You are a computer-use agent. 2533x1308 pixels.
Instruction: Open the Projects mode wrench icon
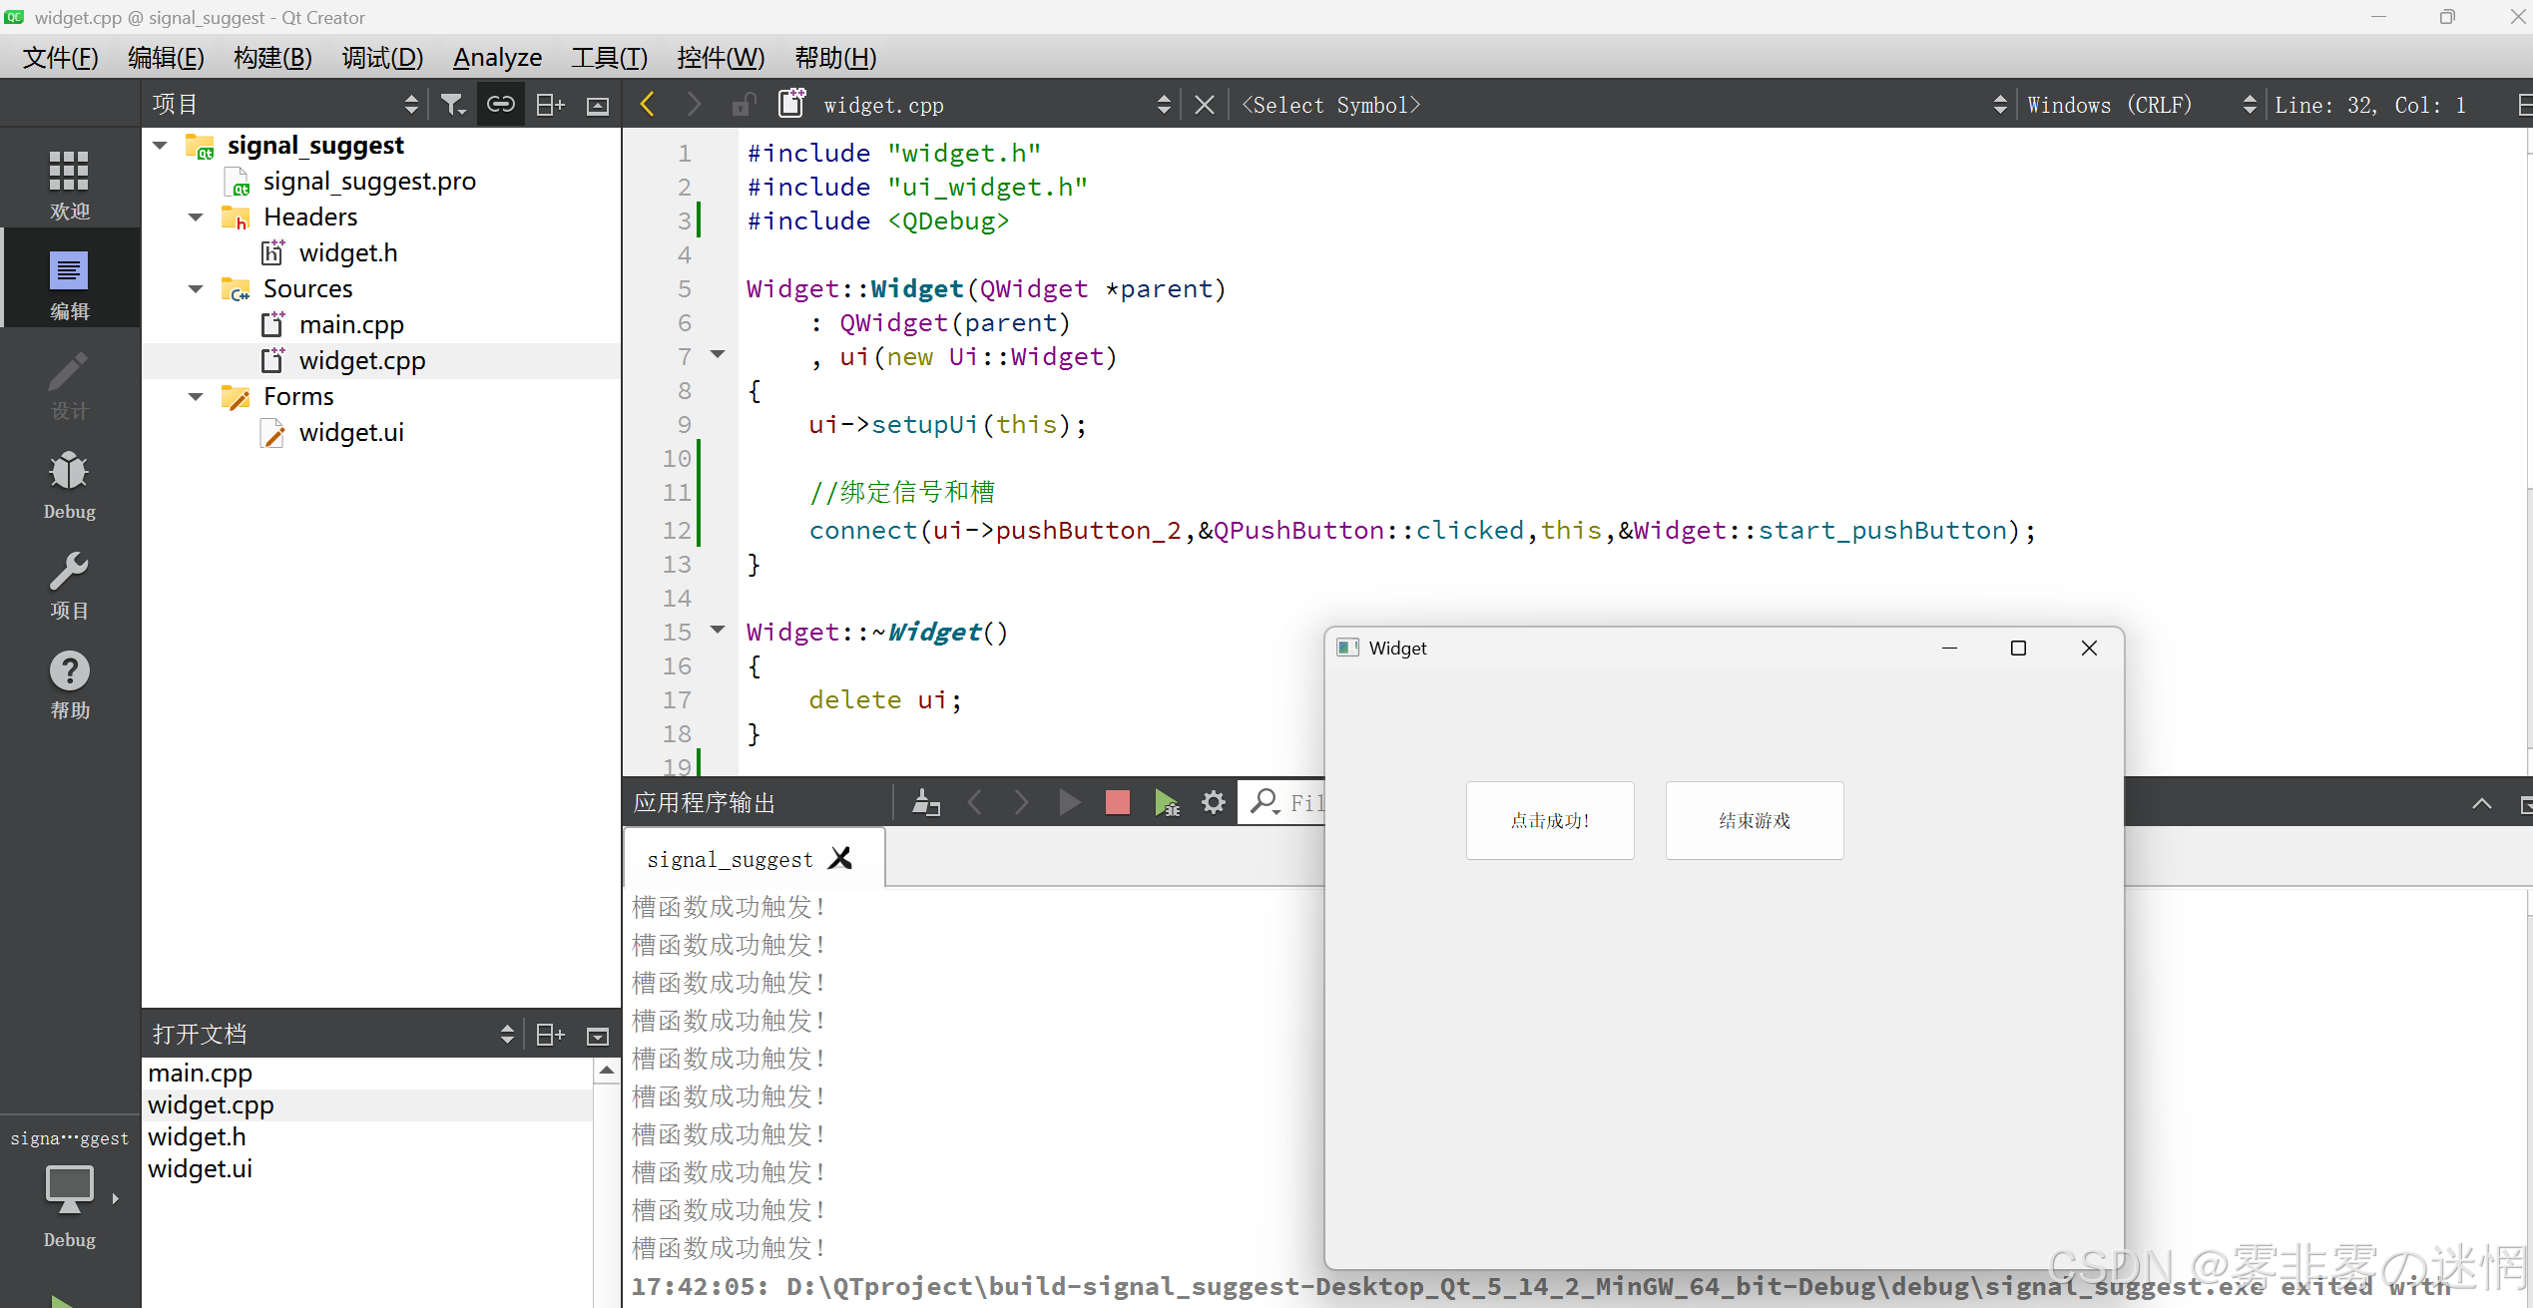click(69, 585)
